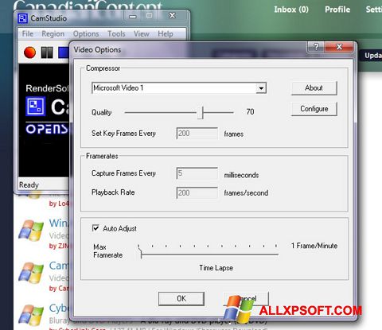Open the View menu in CamStudio
Image resolution: width=382 pixels, height=330 pixels.
(x=142, y=34)
